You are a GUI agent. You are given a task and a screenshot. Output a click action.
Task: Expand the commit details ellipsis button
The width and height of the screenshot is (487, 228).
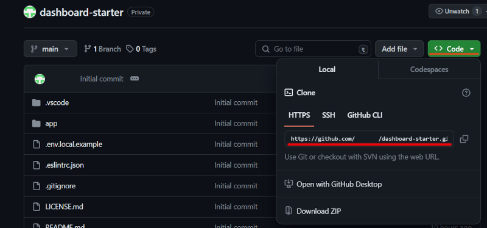point(135,79)
